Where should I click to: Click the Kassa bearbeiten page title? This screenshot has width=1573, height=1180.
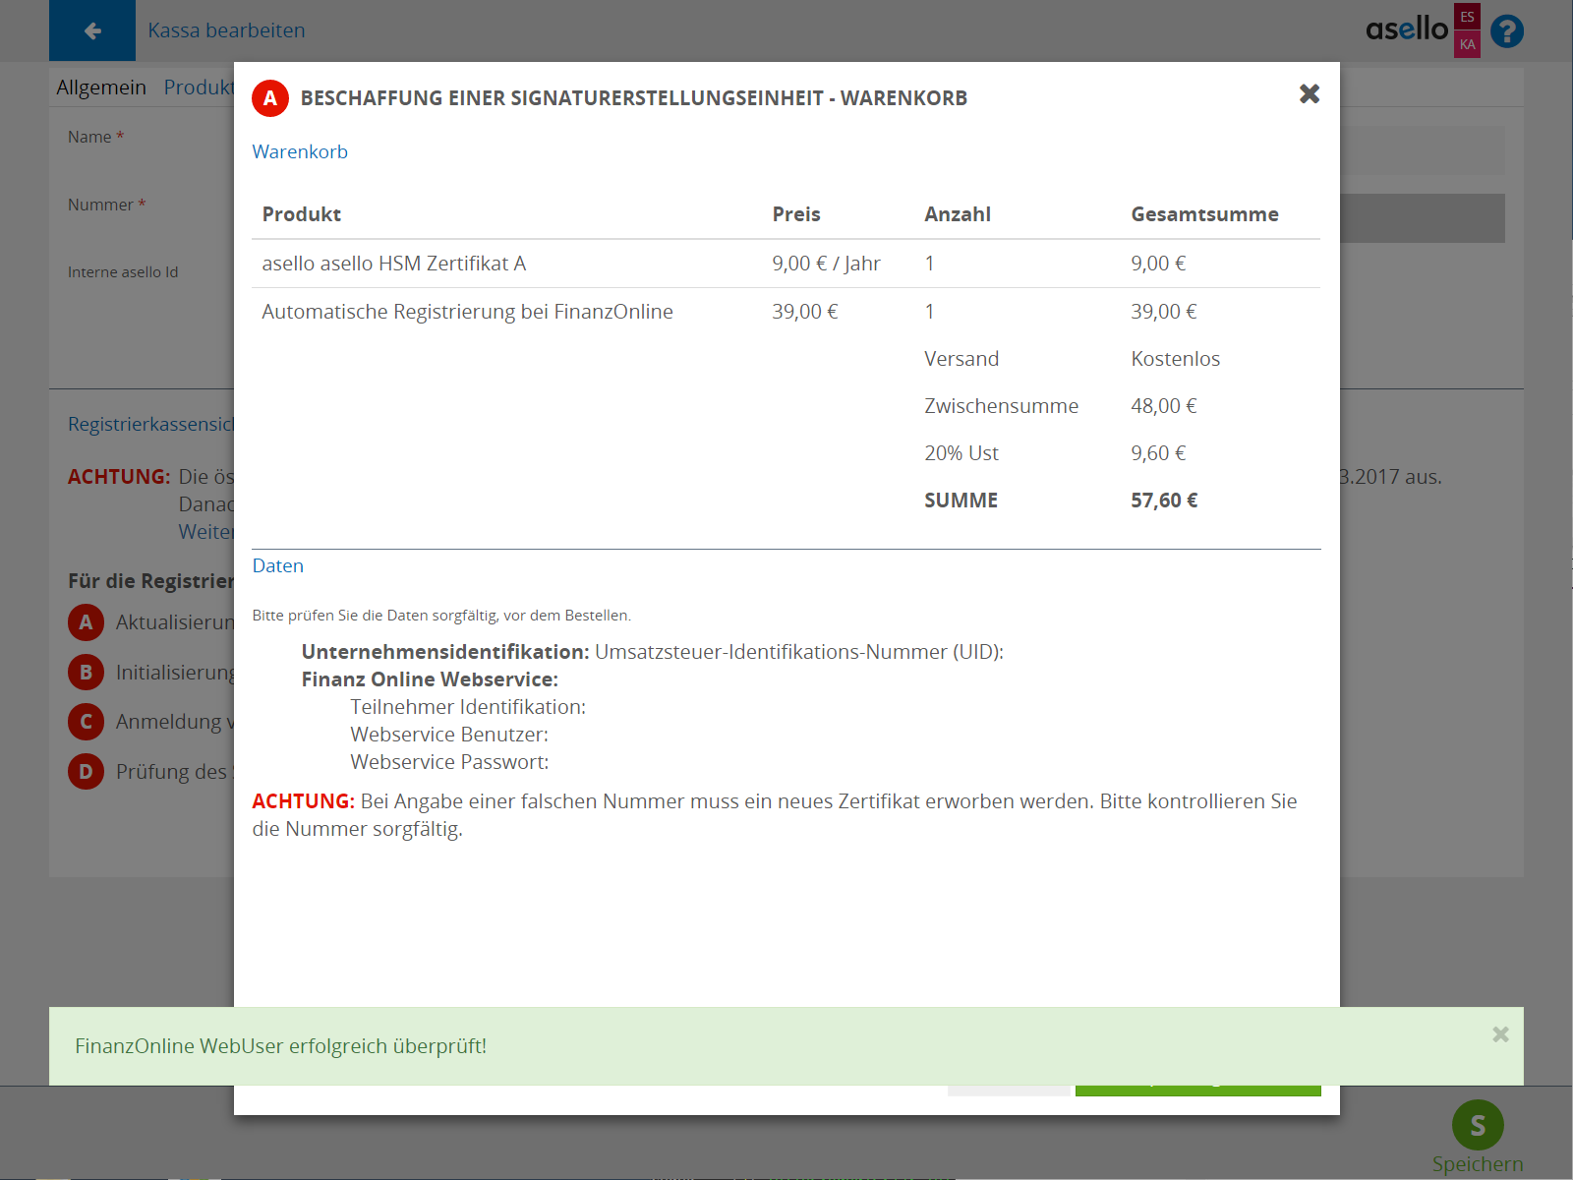pyautogui.click(x=226, y=30)
